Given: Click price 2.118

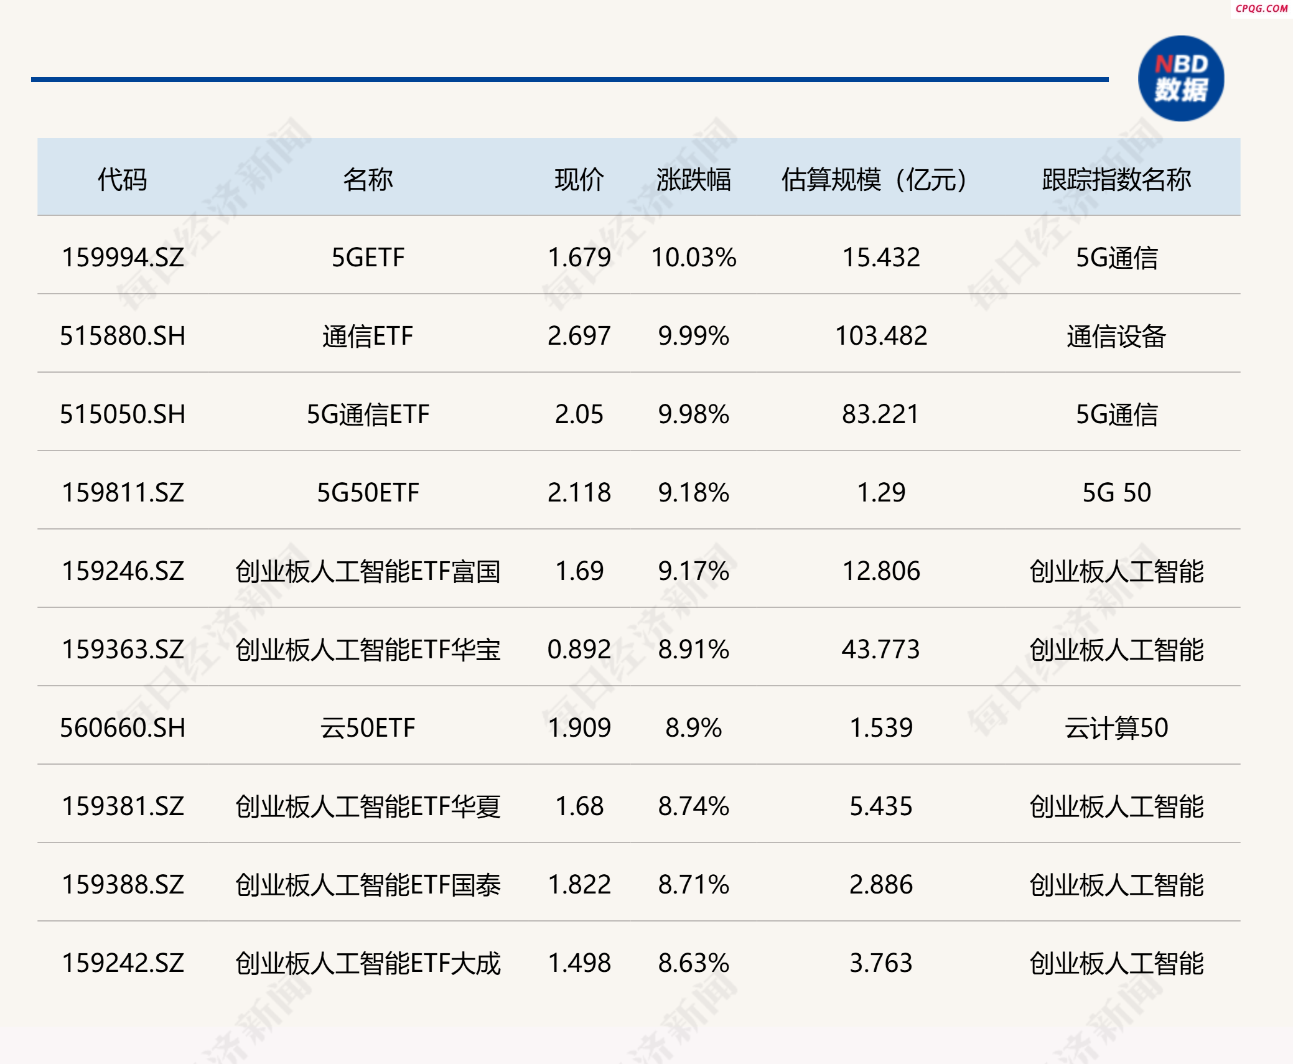Looking at the screenshot, I should [579, 493].
